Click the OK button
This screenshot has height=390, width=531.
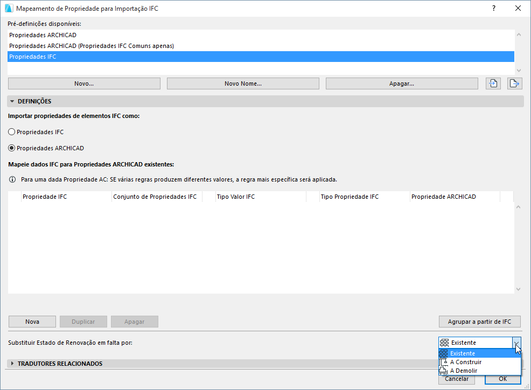click(x=502, y=379)
